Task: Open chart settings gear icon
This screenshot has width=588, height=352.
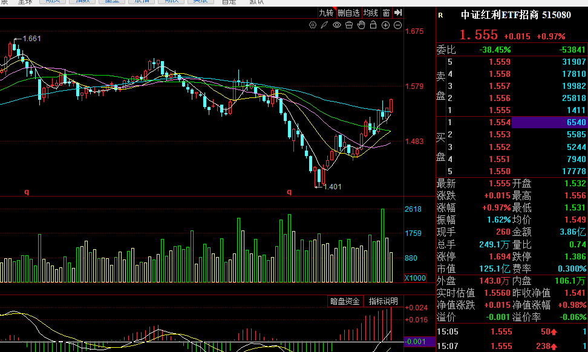Action: (312, 25)
